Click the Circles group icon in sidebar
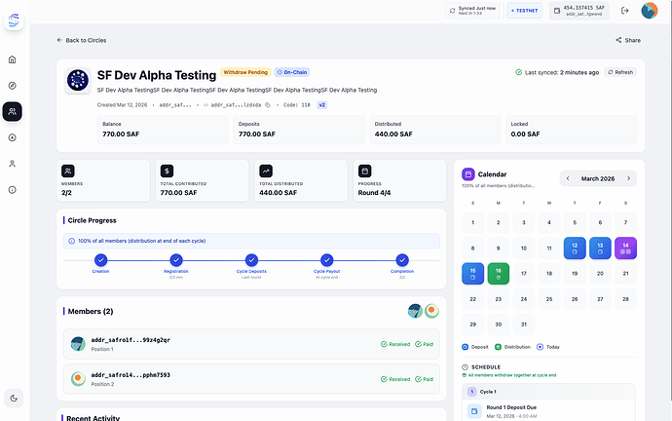Screen dimensions: 672x421 pos(12,112)
